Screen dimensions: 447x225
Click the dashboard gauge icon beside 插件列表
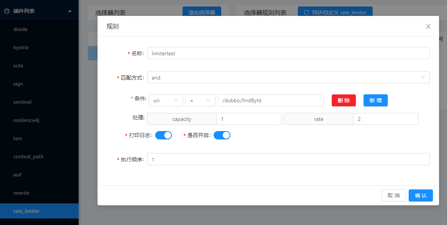[6, 11]
